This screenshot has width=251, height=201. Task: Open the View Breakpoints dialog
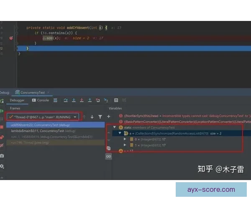[x=2, y=137]
